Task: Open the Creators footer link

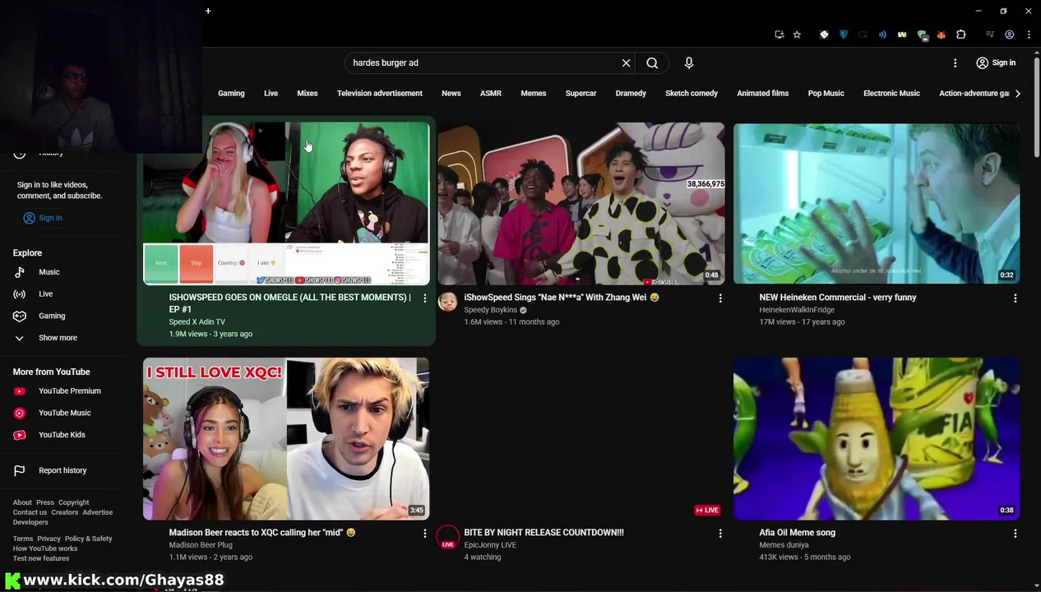Action: 65,512
